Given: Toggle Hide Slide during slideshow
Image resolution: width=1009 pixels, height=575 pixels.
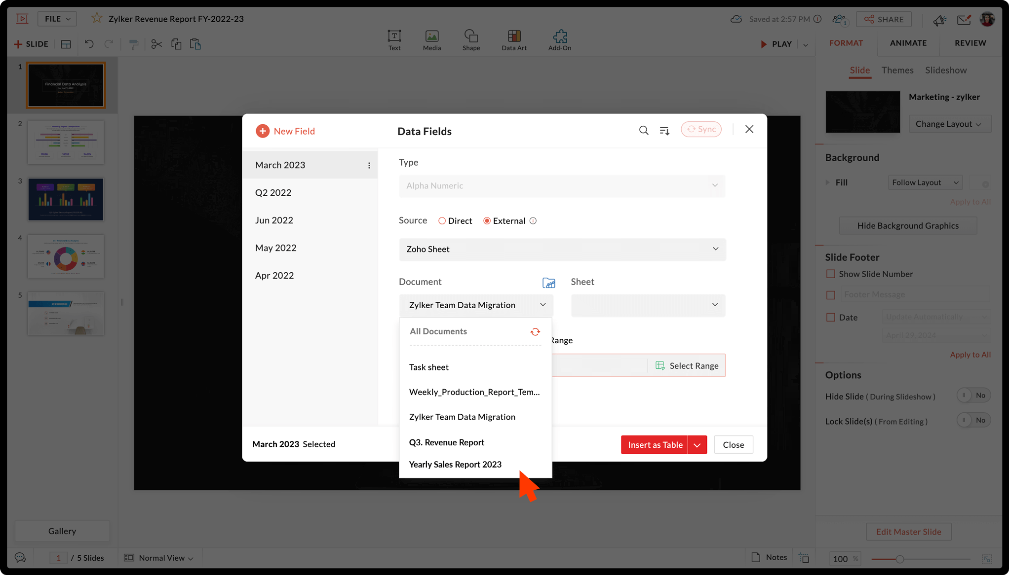Looking at the screenshot, I should (973, 395).
